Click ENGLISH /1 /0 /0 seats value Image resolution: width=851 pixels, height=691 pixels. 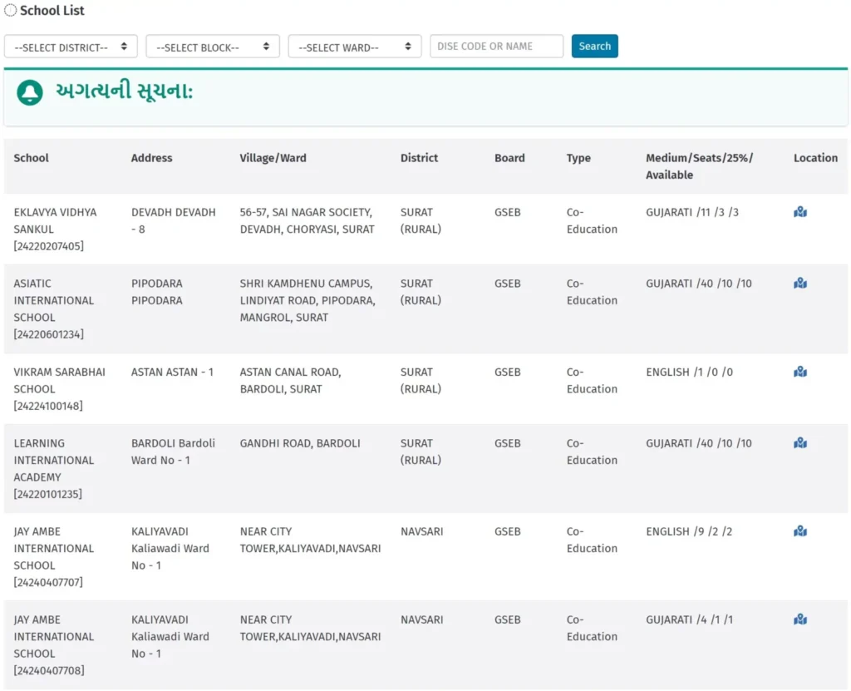pyautogui.click(x=689, y=373)
